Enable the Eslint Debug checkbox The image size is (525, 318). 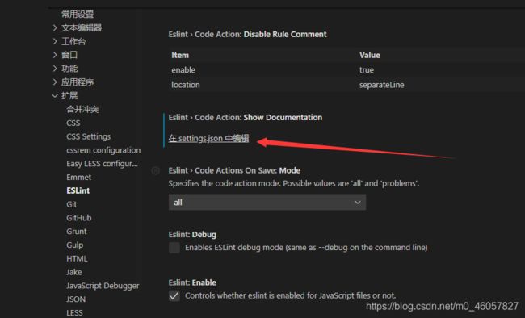[x=174, y=248]
